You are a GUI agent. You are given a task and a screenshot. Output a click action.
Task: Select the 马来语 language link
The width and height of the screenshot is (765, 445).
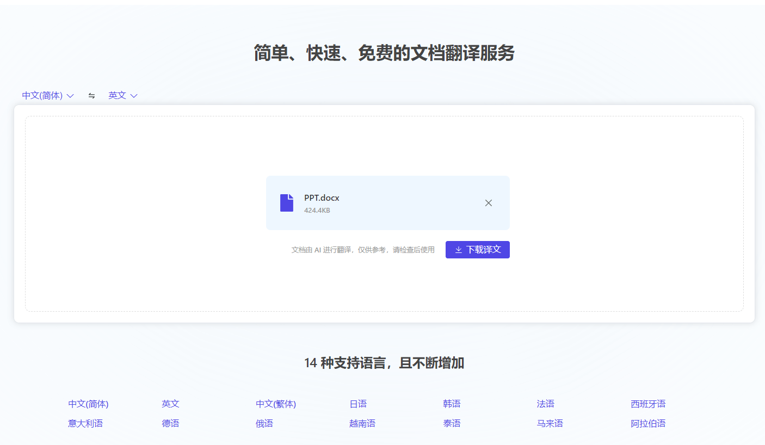click(550, 423)
